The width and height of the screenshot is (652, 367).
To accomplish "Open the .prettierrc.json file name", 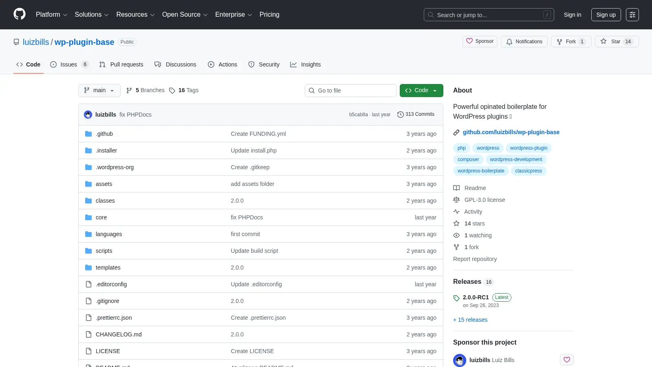I will point(114,318).
